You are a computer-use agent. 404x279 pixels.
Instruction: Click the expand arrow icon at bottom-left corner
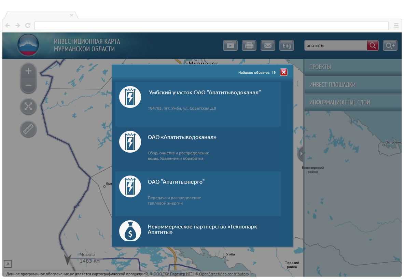(8, 264)
